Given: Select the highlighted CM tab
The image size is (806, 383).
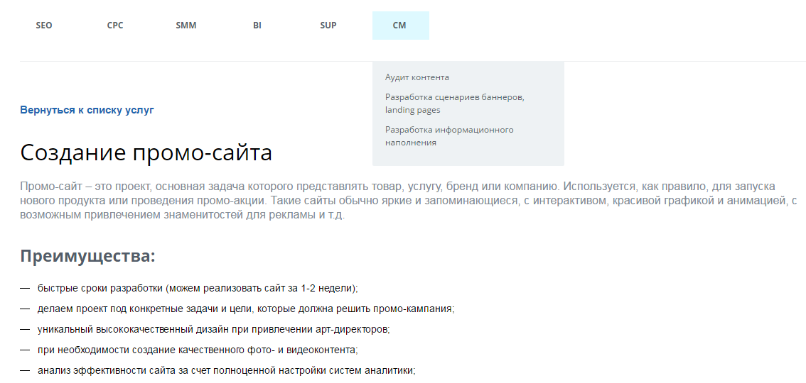Looking at the screenshot, I should click(400, 26).
